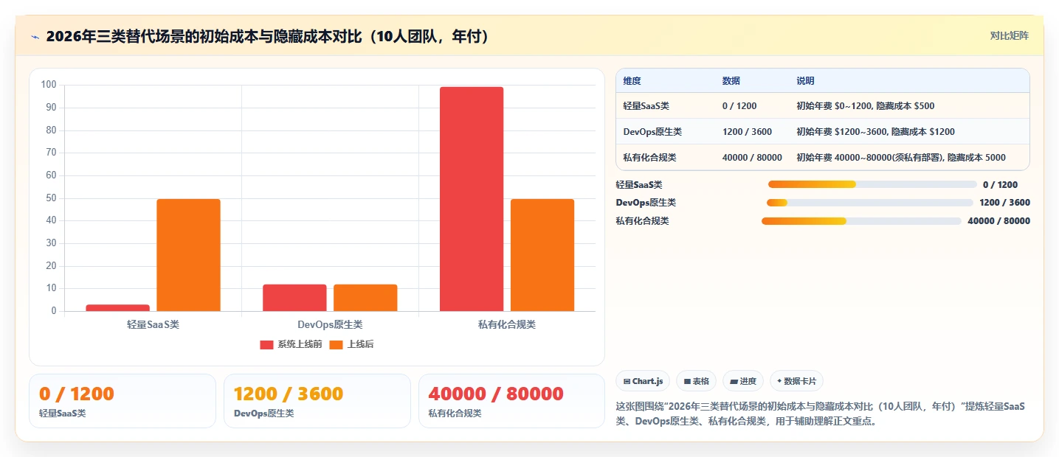The height and width of the screenshot is (457, 1059).
Task: Click the table cell '0 / 1200'
Action: coord(739,106)
